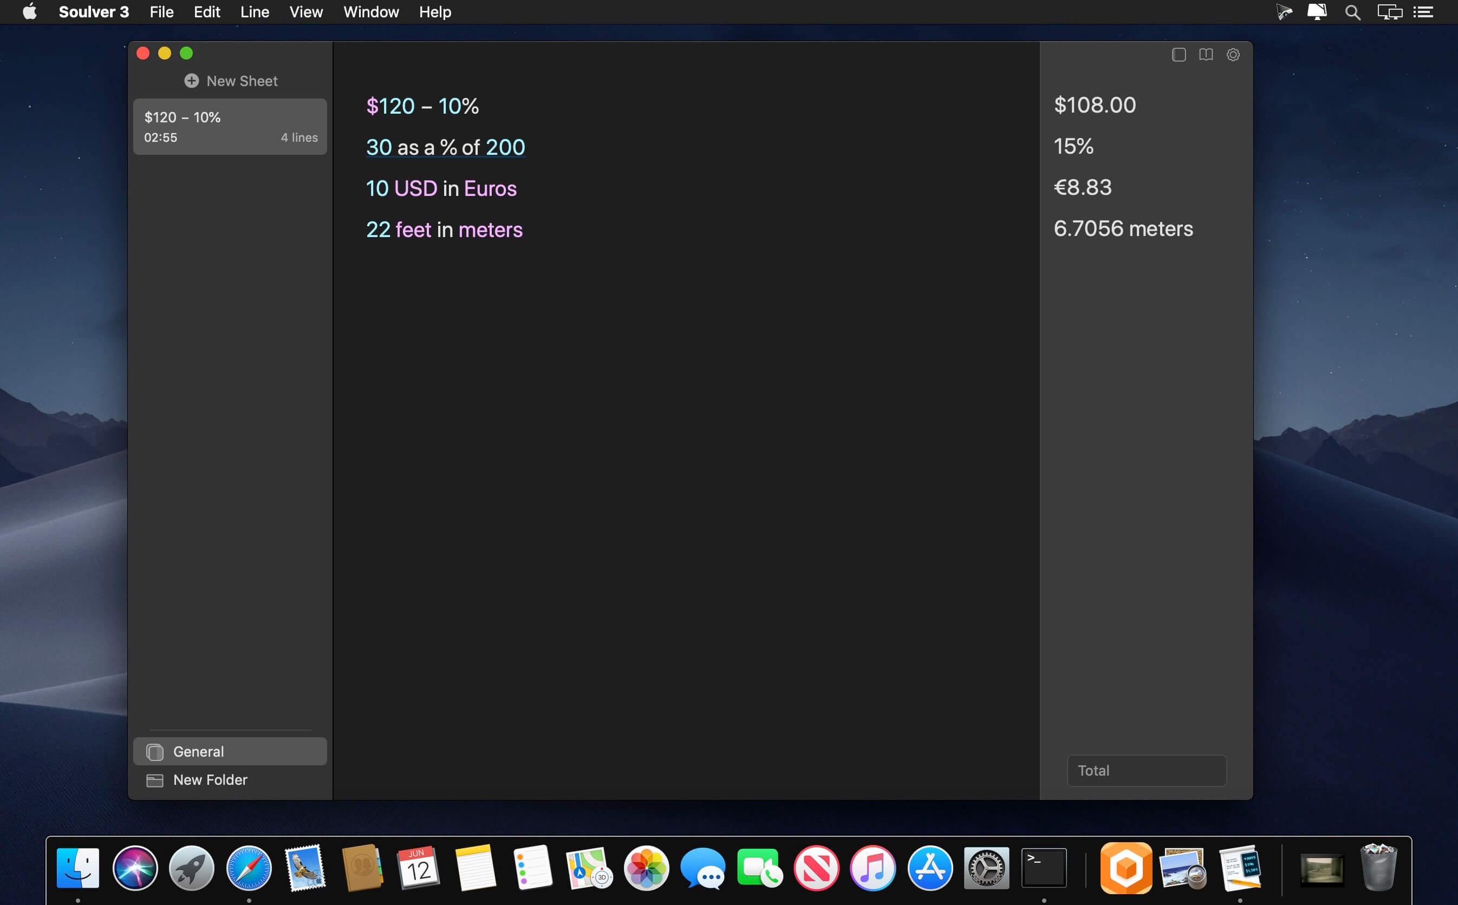Open Notification Center list icon

coord(1423,12)
